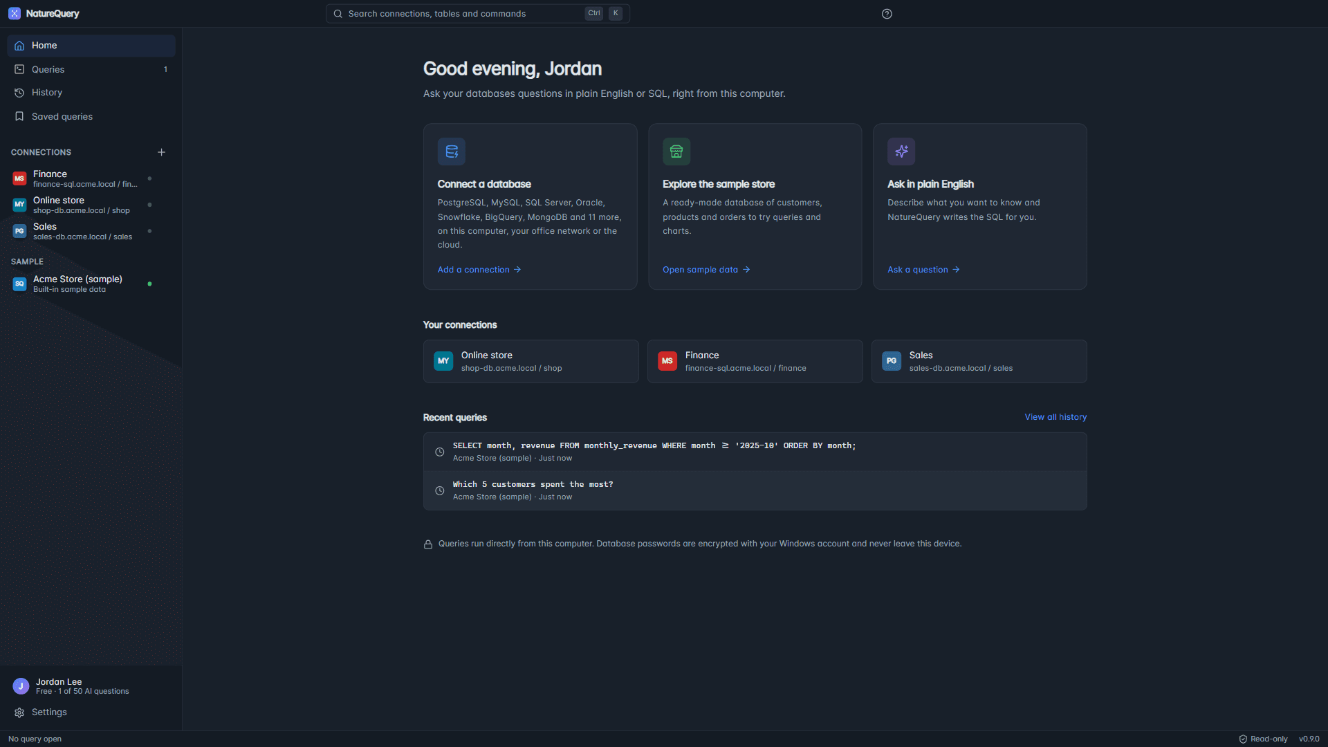1328x747 pixels.
Task: Click the PG badge on Sales card
Action: (892, 361)
